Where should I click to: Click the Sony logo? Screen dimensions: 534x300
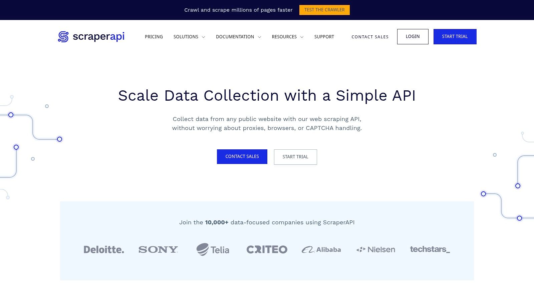pos(158,249)
